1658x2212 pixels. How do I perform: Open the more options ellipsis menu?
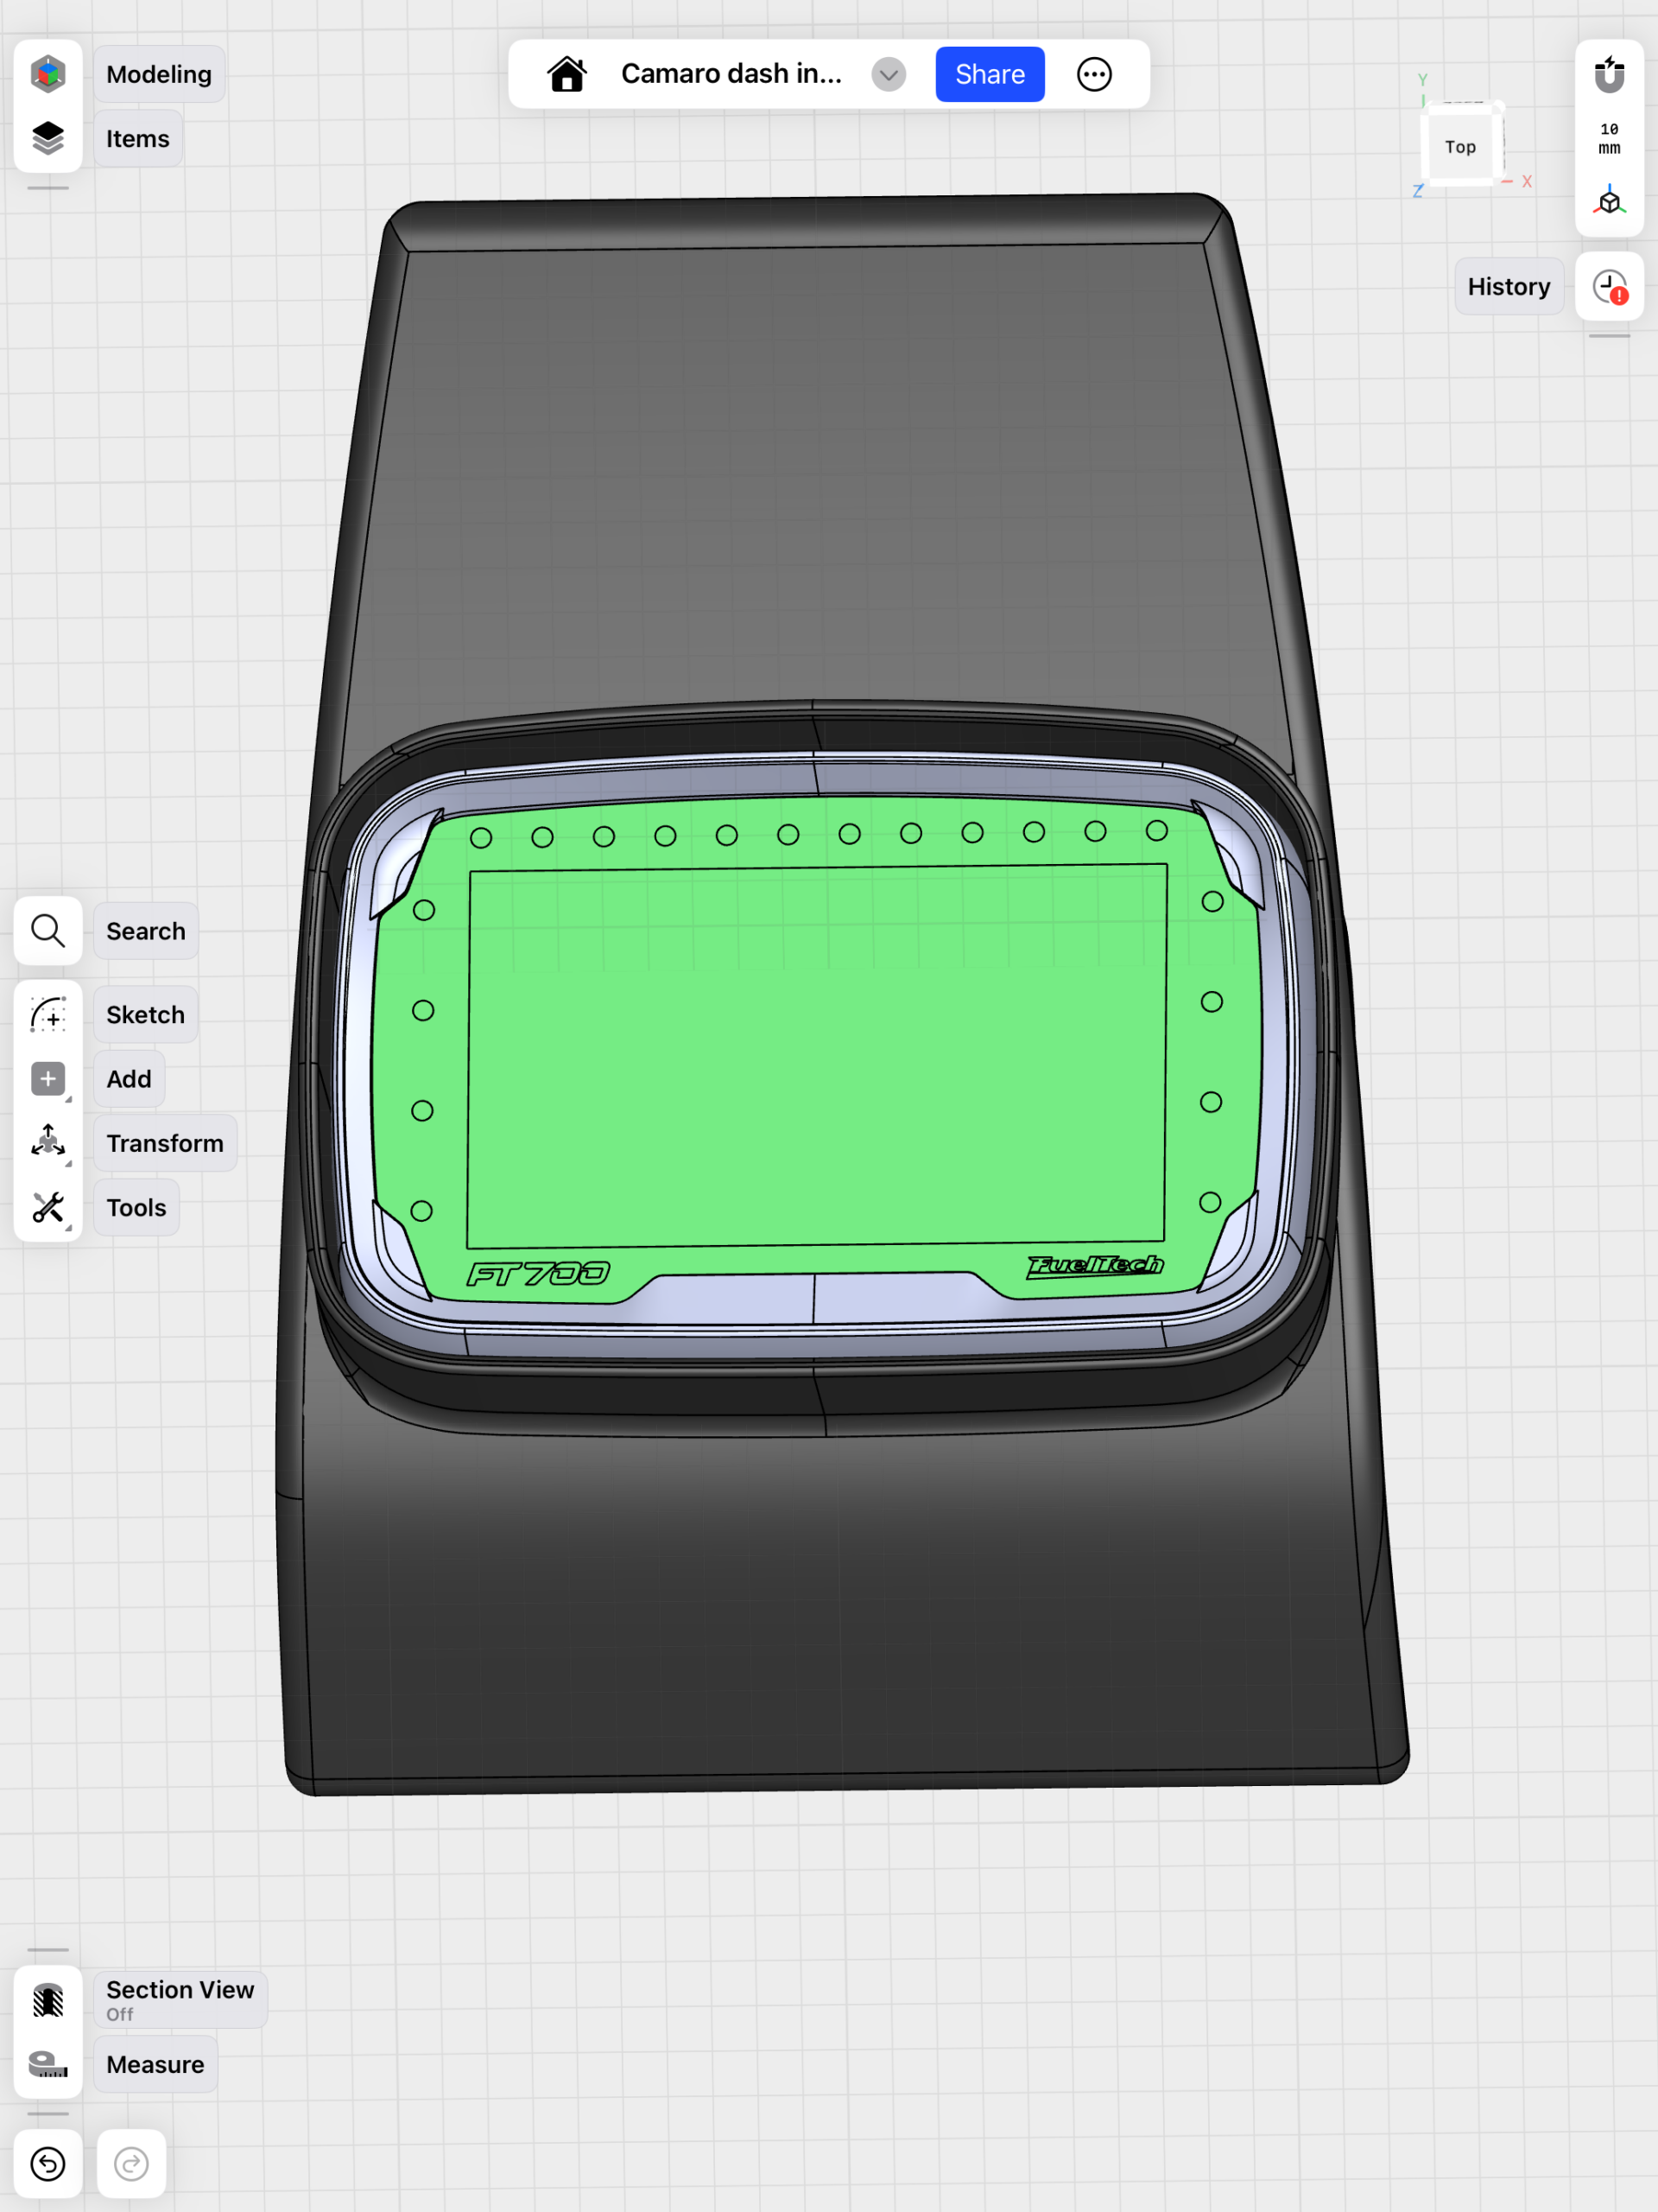1094,74
